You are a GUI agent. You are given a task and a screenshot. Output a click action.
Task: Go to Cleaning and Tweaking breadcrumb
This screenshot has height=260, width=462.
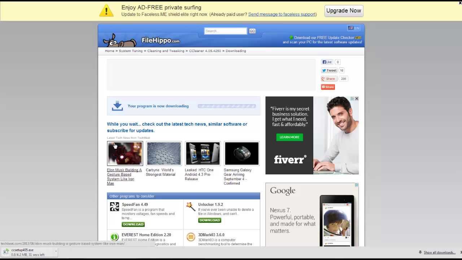(166, 51)
